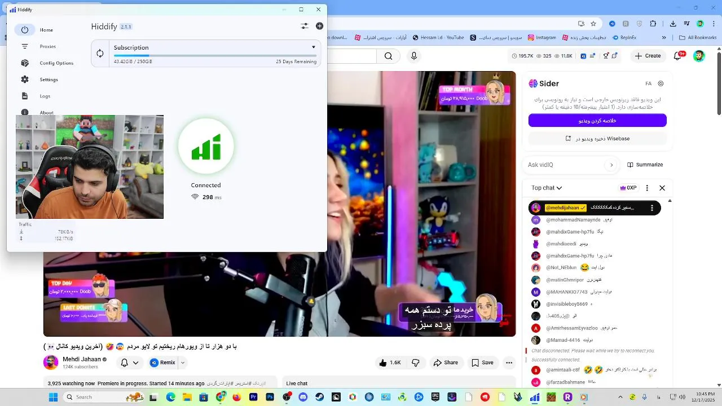Add new profile with plus icon

coord(319,26)
